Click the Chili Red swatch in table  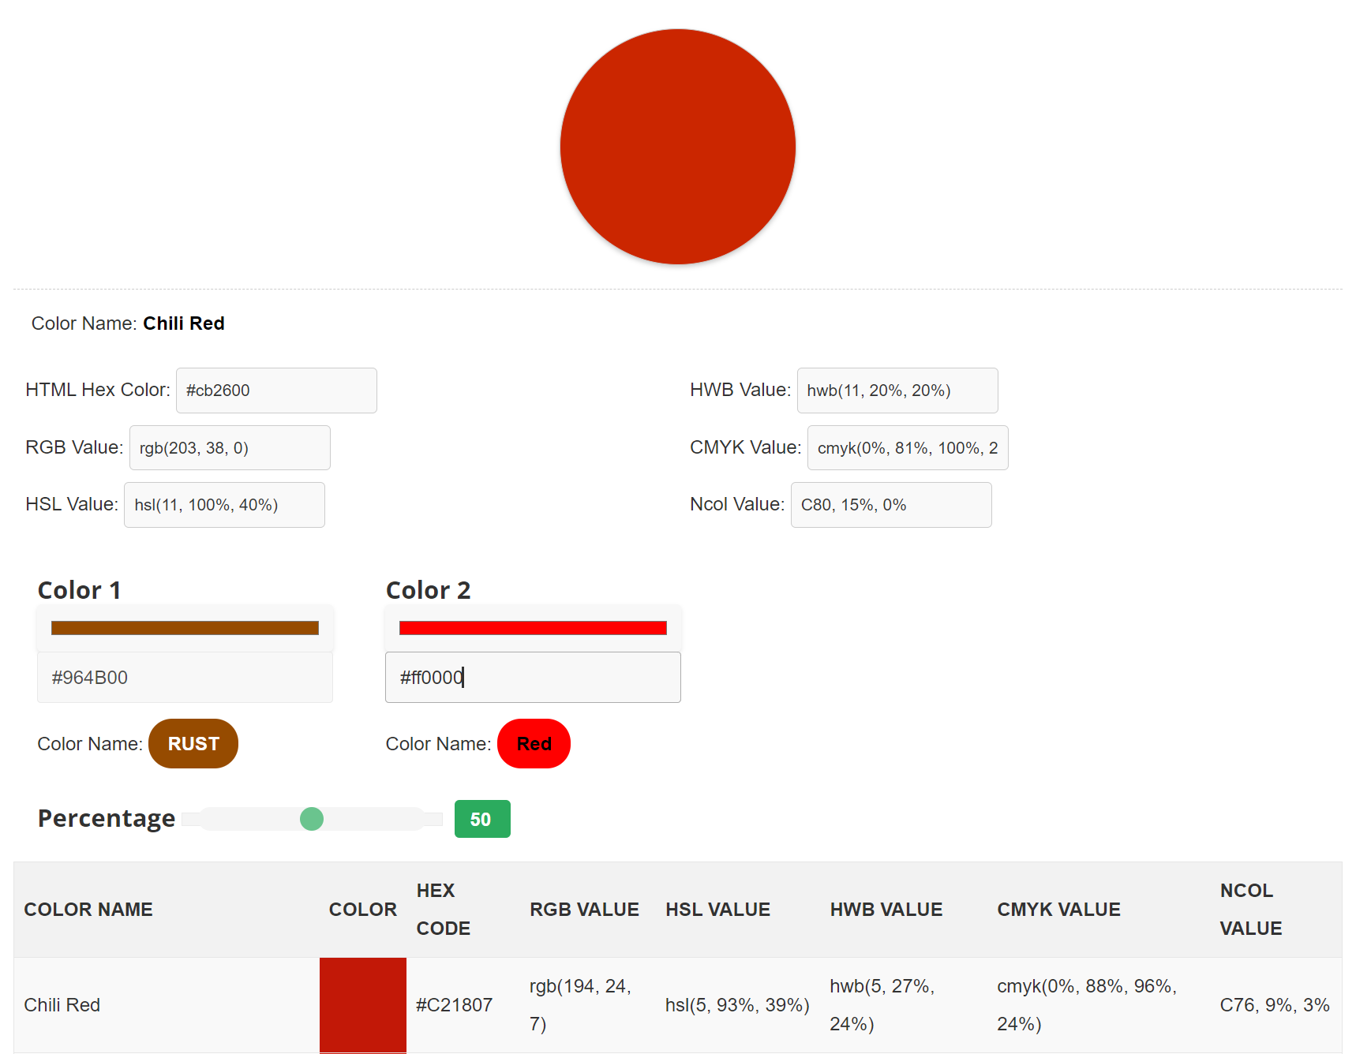tap(363, 1005)
